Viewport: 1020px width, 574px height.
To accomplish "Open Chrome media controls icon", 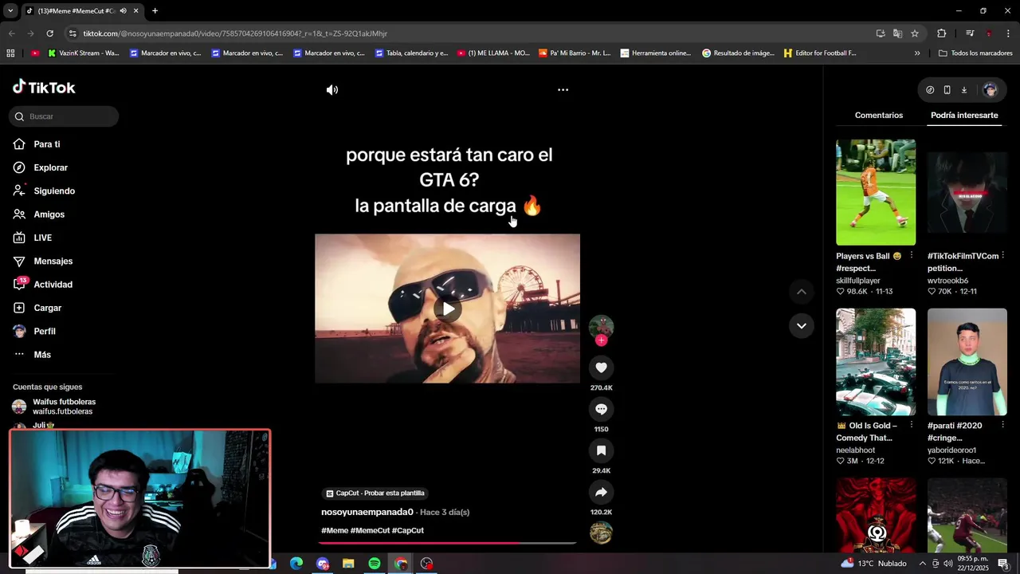I will click(970, 33).
